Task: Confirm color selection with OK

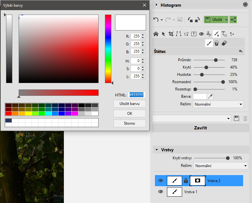Action: (x=130, y=114)
